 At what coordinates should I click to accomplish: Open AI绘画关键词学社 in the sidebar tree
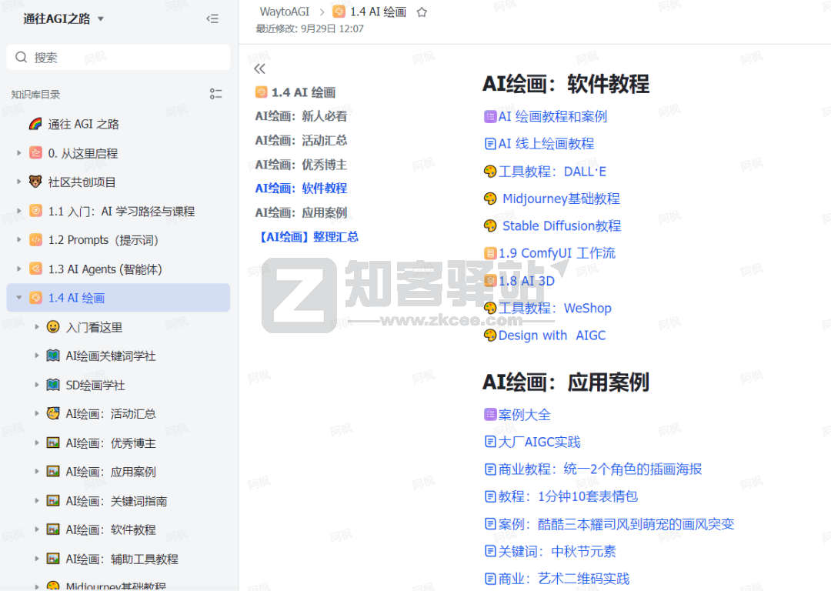point(111,356)
